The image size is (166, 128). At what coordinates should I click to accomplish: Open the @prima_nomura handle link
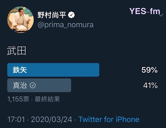[x=65, y=25]
